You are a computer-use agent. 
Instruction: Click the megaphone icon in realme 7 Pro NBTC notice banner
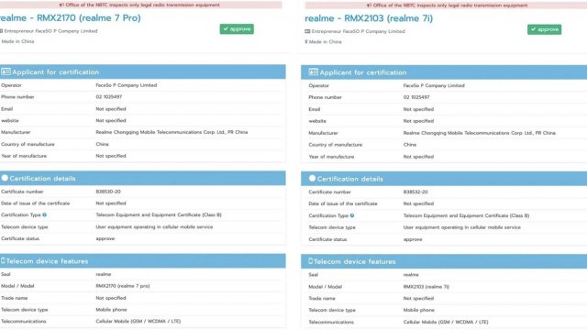point(61,5)
